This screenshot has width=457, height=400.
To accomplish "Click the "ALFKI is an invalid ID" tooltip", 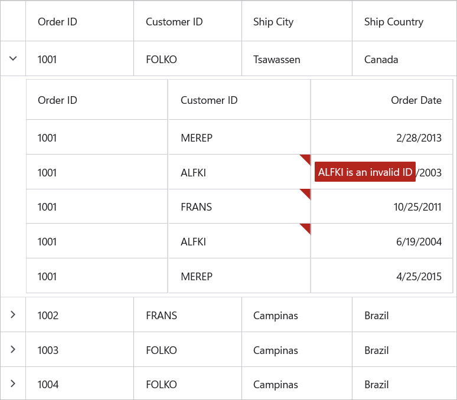I will point(365,172).
